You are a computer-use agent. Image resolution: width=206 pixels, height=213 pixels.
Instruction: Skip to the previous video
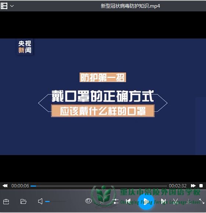point(128,201)
